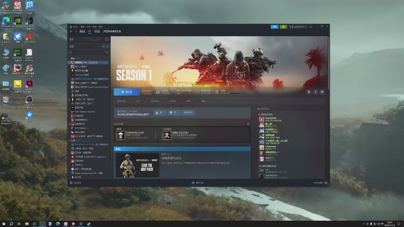The width and height of the screenshot is (404, 227).
Task: Open friends and chat at bottom right
Action: (x=320, y=183)
